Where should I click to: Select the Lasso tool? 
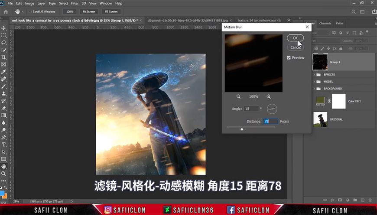[x=3, y=43]
